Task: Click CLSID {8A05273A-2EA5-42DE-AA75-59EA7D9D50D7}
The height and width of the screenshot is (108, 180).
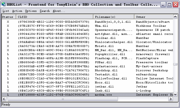Action: [x=54, y=46]
